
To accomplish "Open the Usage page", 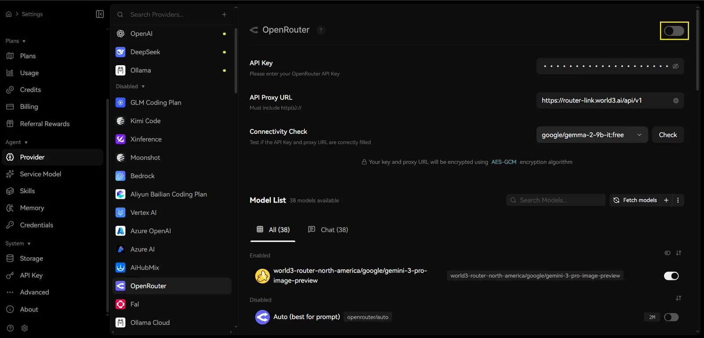I will coord(53,73).
